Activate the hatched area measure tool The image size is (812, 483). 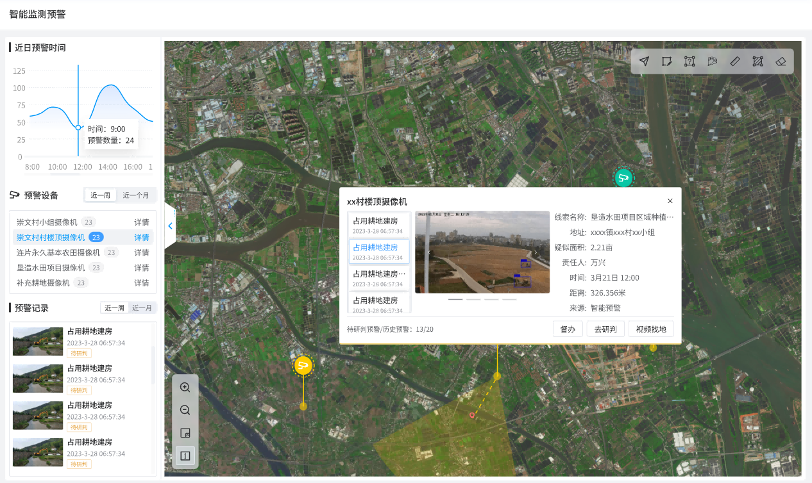[757, 61]
